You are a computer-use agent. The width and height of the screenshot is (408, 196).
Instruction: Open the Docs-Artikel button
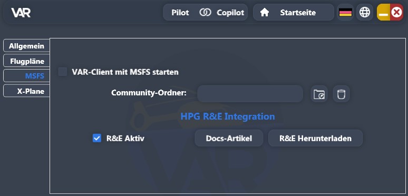(x=229, y=138)
